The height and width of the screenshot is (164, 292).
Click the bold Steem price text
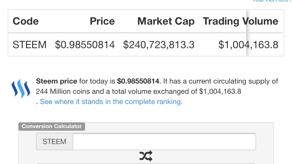click(57, 81)
